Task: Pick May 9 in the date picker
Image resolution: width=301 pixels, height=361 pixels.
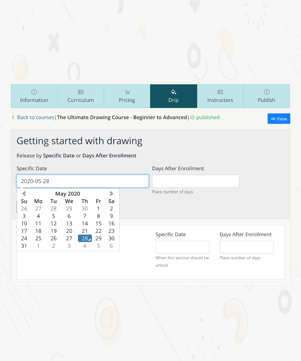Action: pos(111,216)
